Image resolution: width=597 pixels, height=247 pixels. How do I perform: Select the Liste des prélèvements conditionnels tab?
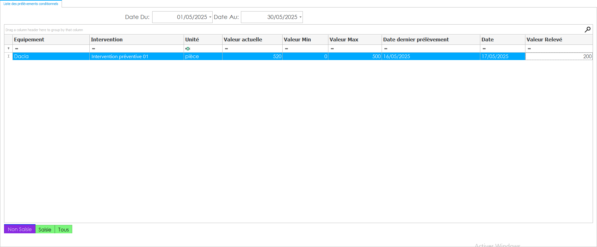pyautogui.click(x=31, y=4)
